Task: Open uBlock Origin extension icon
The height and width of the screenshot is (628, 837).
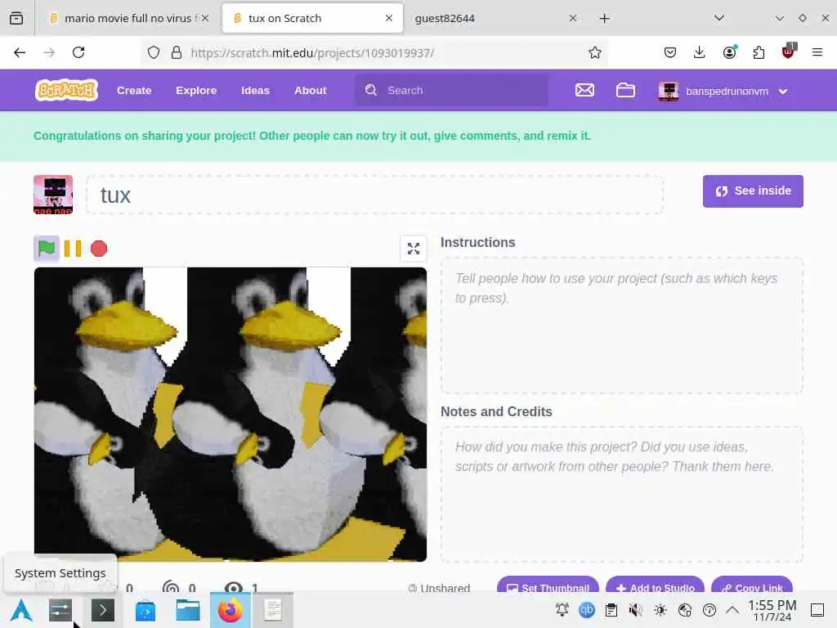Action: pos(789,52)
